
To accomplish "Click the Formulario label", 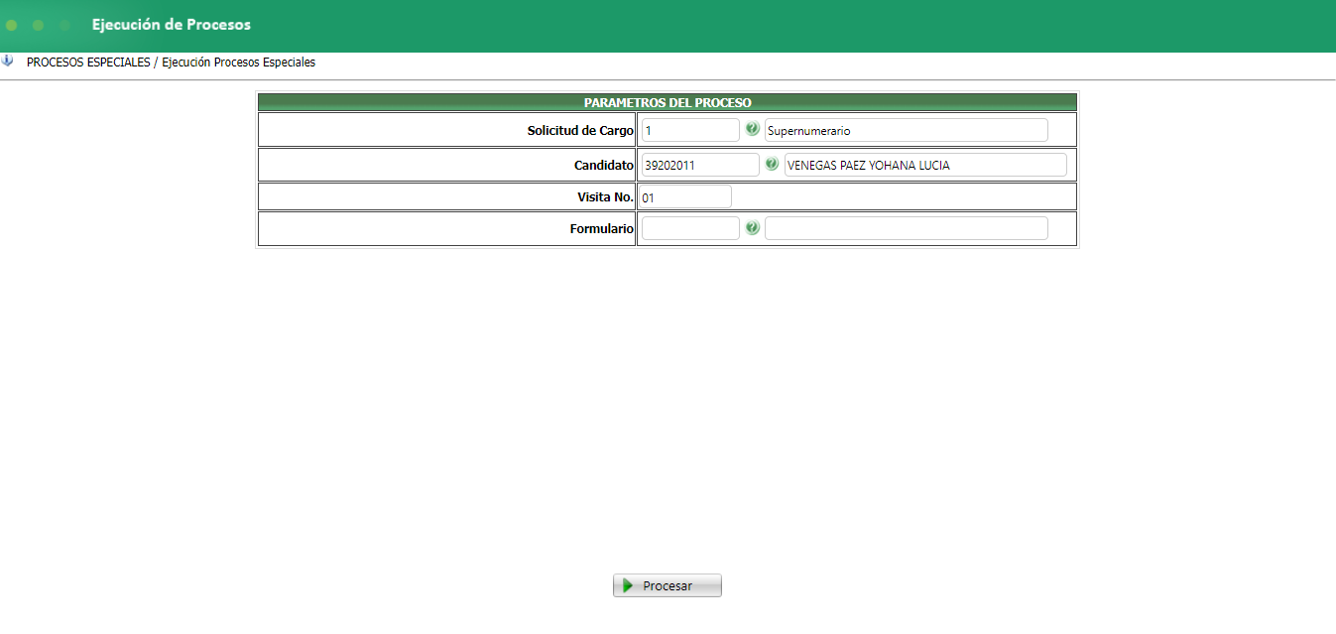I will pyautogui.click(x=601, y=228).
